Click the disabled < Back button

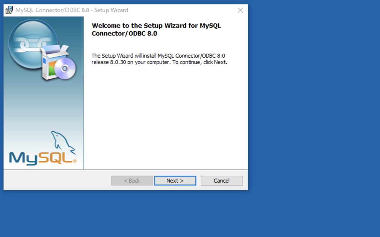click(x=132, y=181)
